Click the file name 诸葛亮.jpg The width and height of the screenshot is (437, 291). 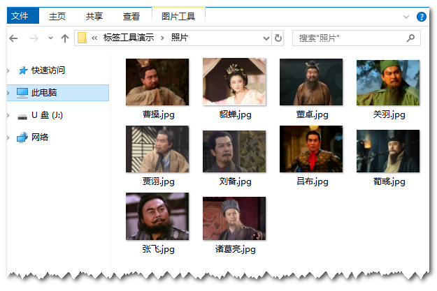(235, 249)
